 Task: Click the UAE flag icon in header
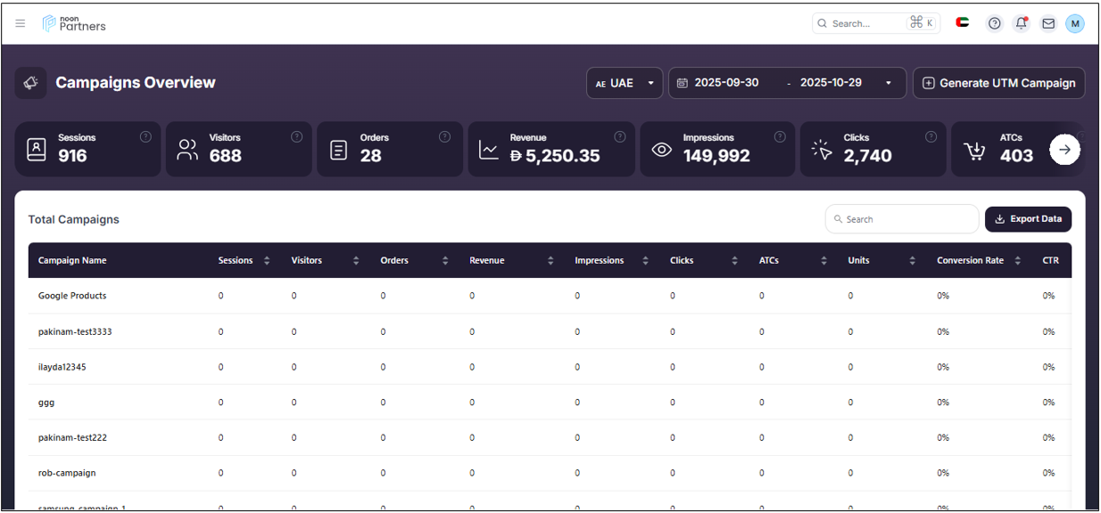[963, 23]
